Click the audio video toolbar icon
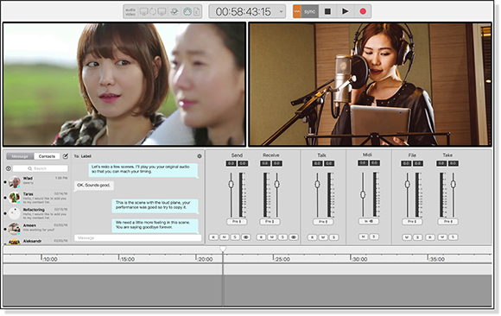Image resolution: width=501 pixels, height=316 pixels. point(130,12)
